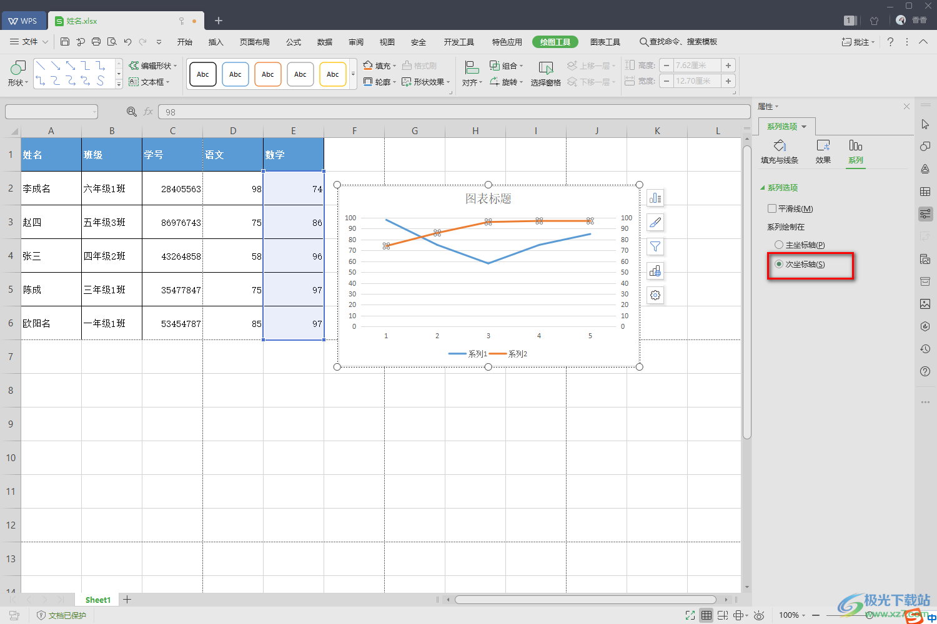Switch to normal view in status bar

pos(706,615)
